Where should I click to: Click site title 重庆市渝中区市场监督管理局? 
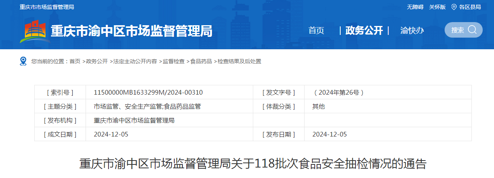(x=132, y=31)
